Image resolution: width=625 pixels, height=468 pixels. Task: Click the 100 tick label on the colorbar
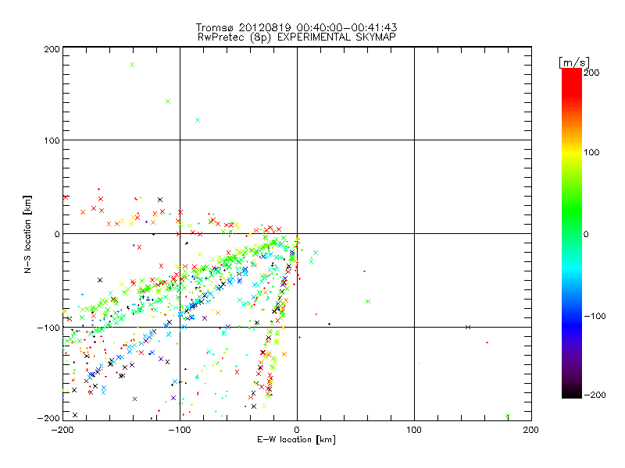click(591, 152)
